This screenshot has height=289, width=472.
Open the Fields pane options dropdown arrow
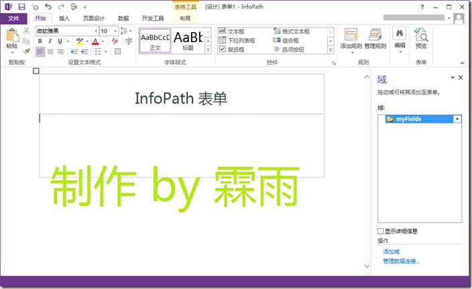point(453,78)
